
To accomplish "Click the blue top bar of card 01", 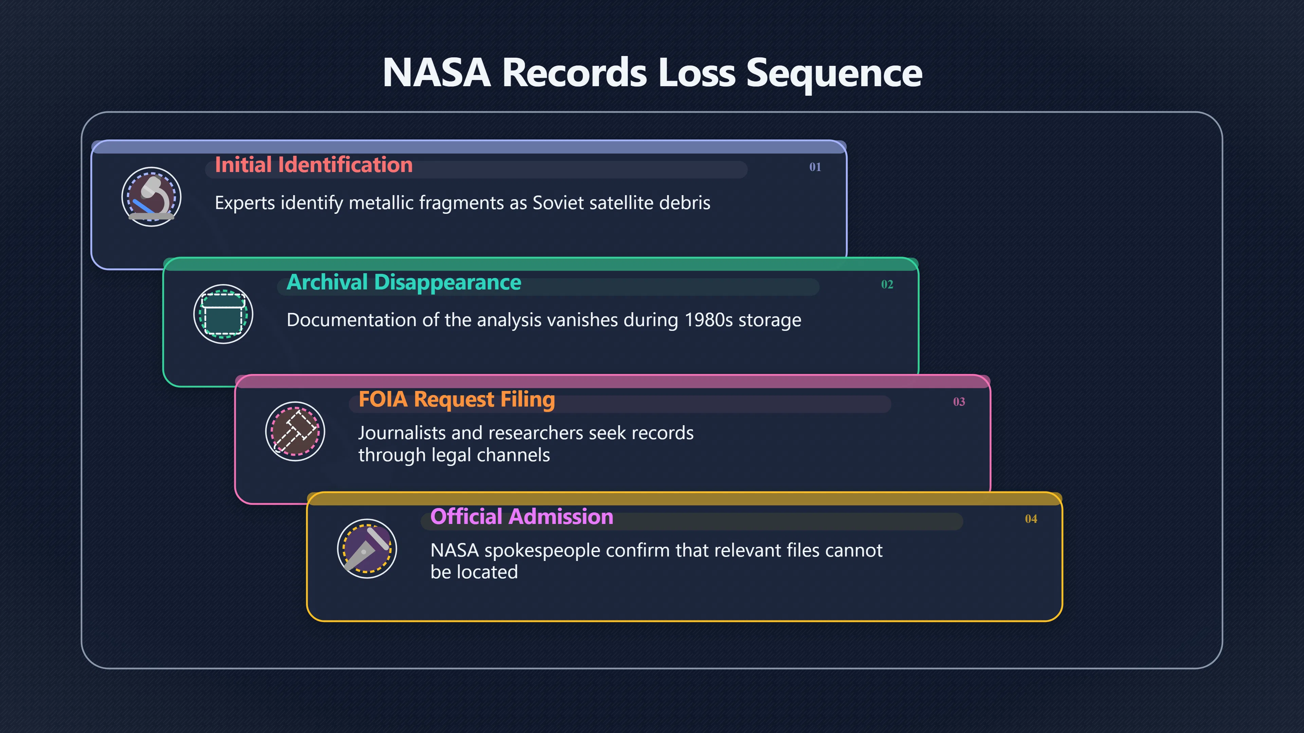I will (469, 147).
